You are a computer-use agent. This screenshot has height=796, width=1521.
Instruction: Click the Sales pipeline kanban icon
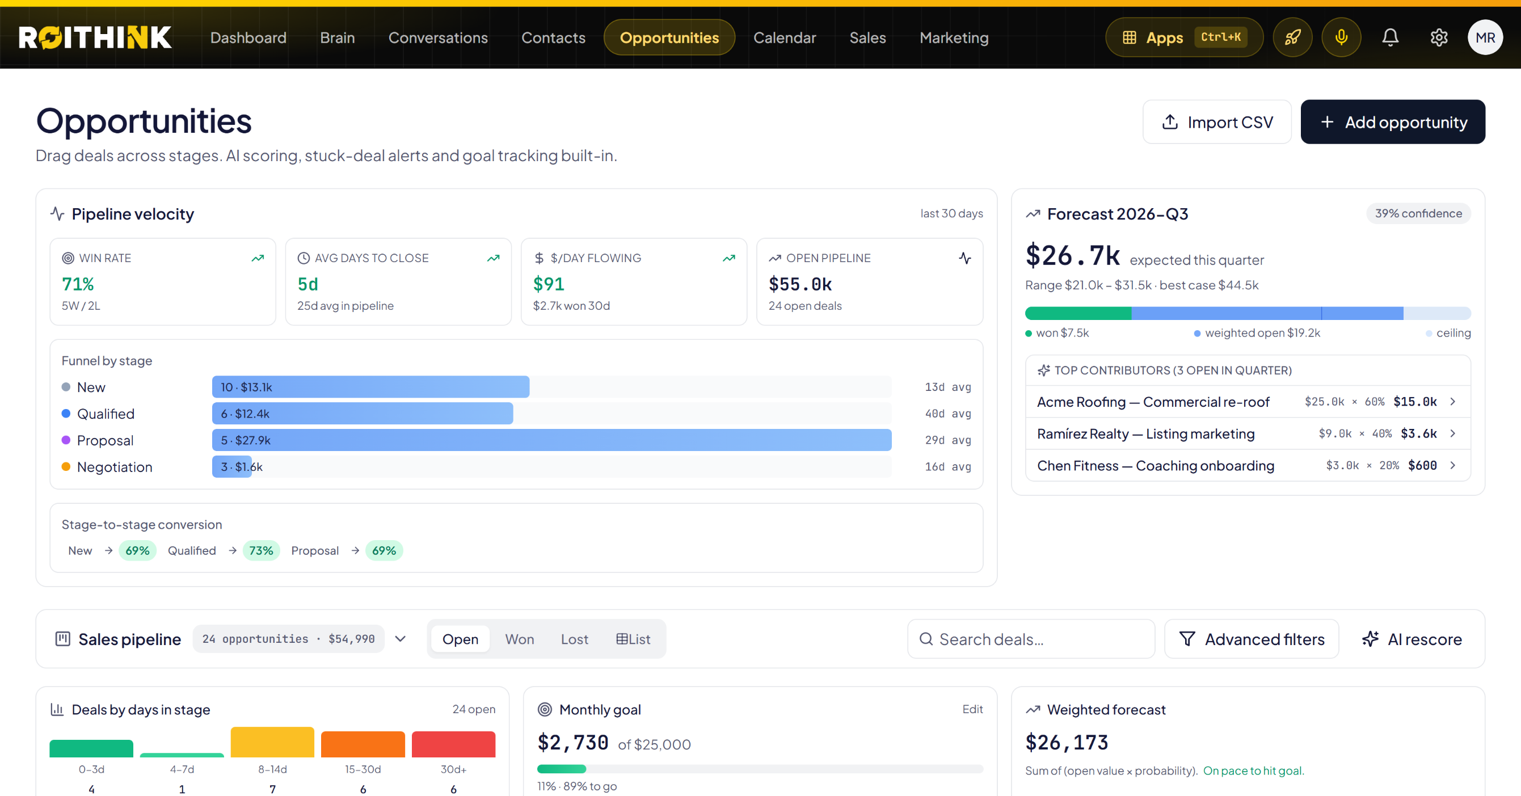(62, 639)
